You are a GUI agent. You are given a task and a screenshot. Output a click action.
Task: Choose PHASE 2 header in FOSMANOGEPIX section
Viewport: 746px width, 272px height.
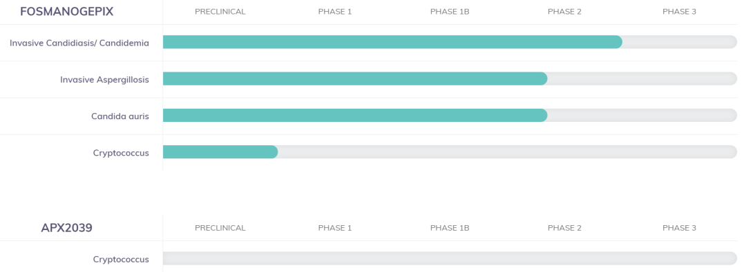click(565, 12)
